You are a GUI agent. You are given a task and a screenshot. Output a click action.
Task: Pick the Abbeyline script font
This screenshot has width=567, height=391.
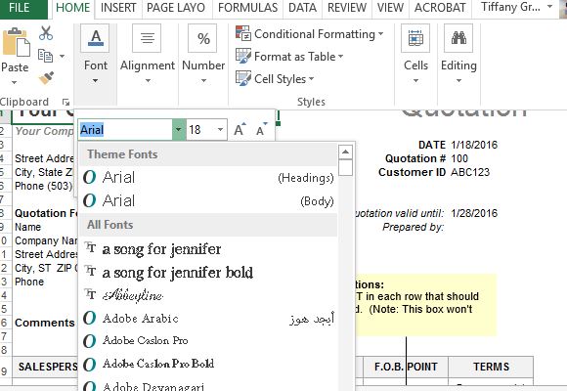(x=208, y=295)
